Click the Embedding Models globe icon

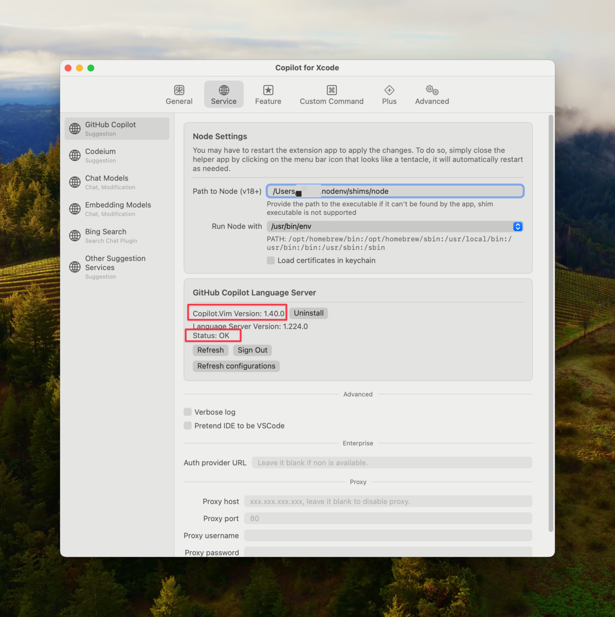pyautogui.click(x=75, y=209)
